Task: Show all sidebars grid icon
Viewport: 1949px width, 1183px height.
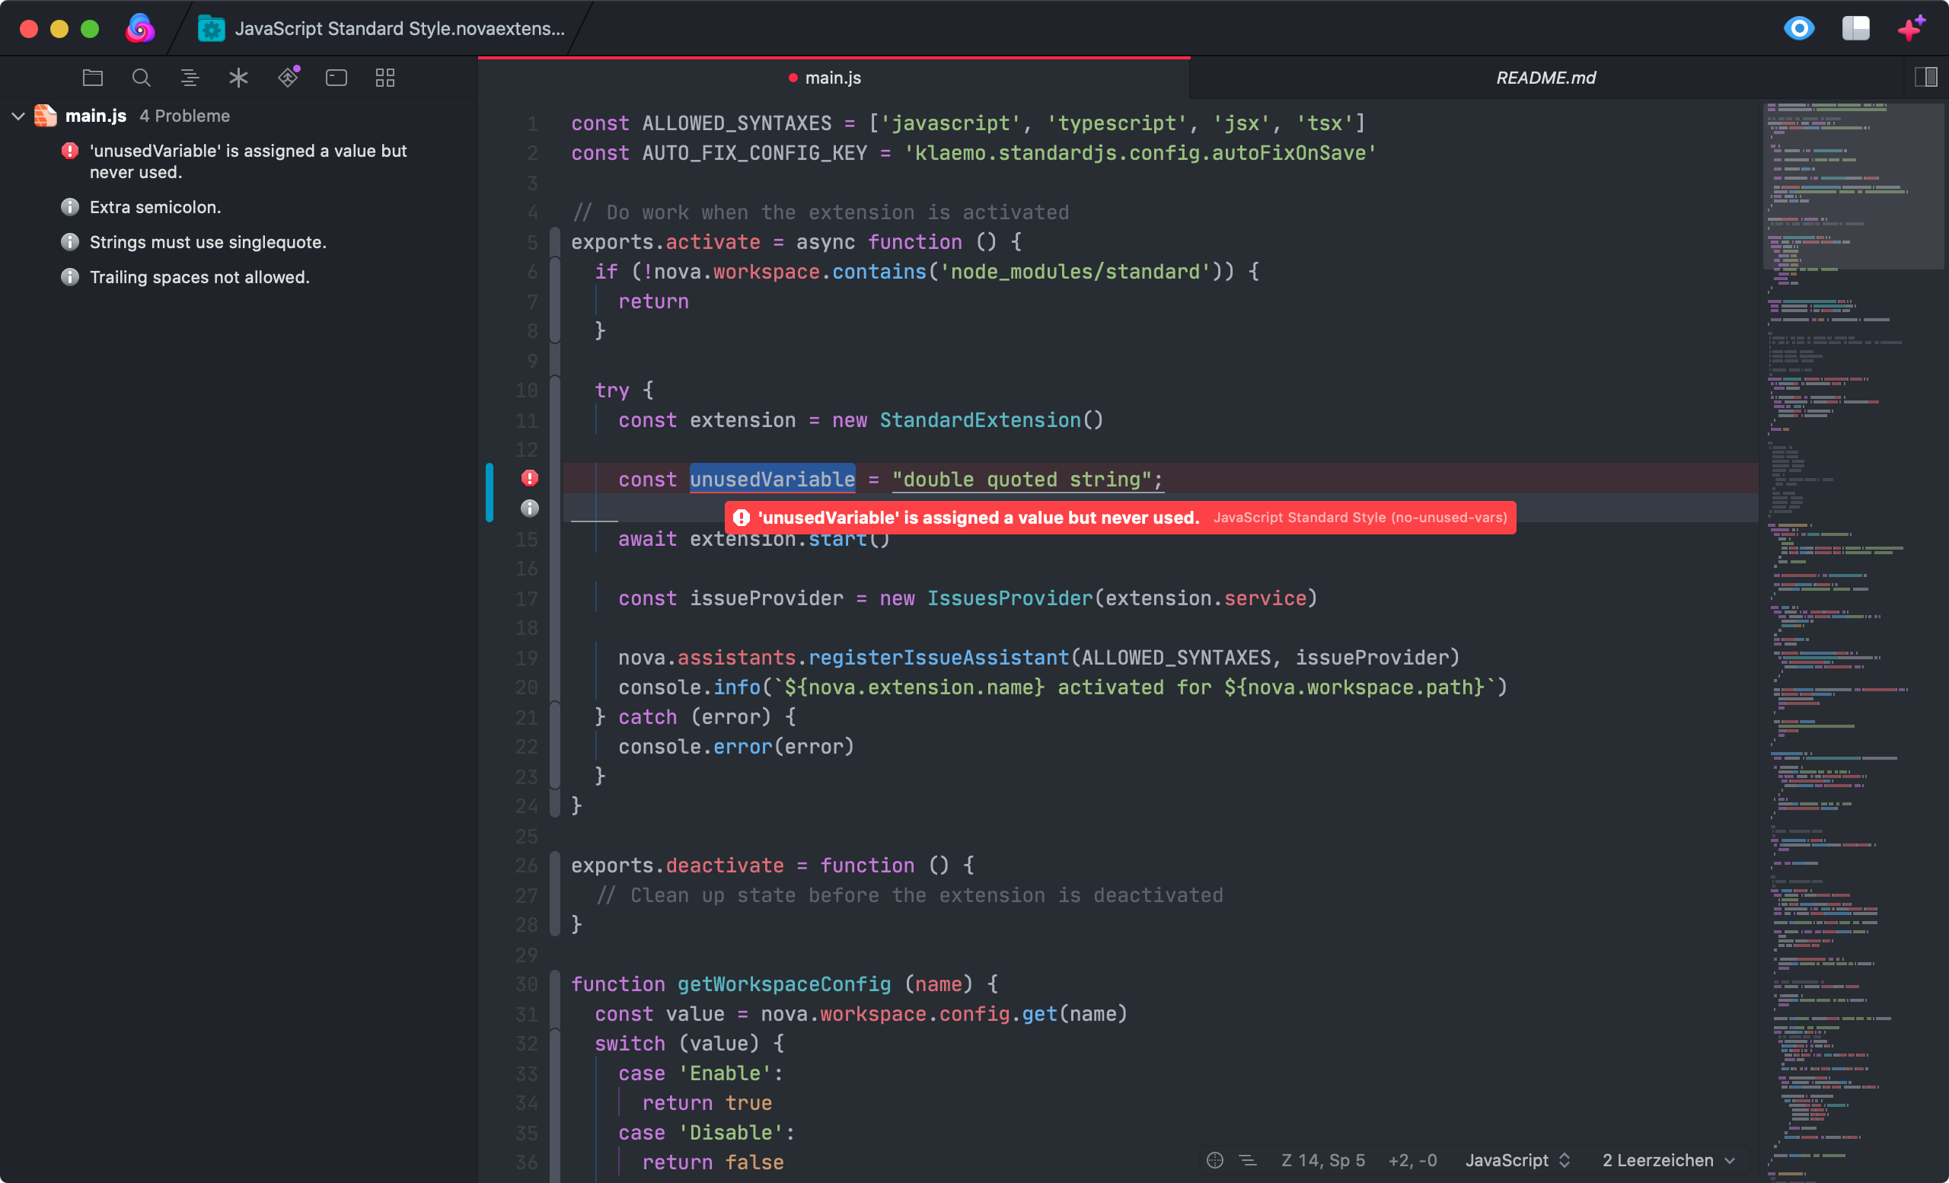Action: [385, 78]
